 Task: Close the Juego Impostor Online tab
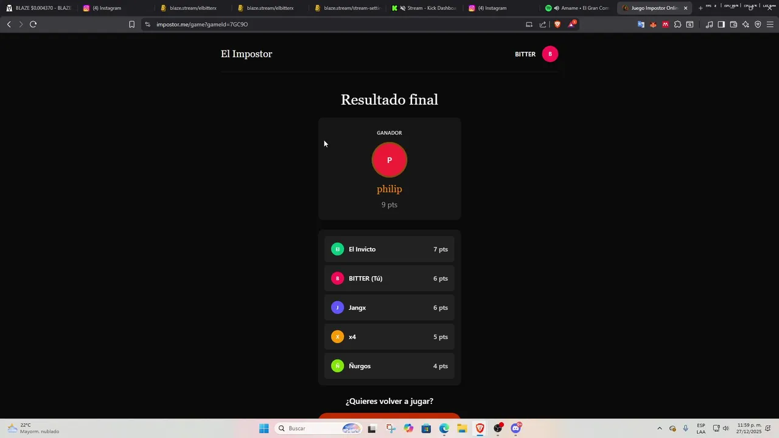pos(685,8)
